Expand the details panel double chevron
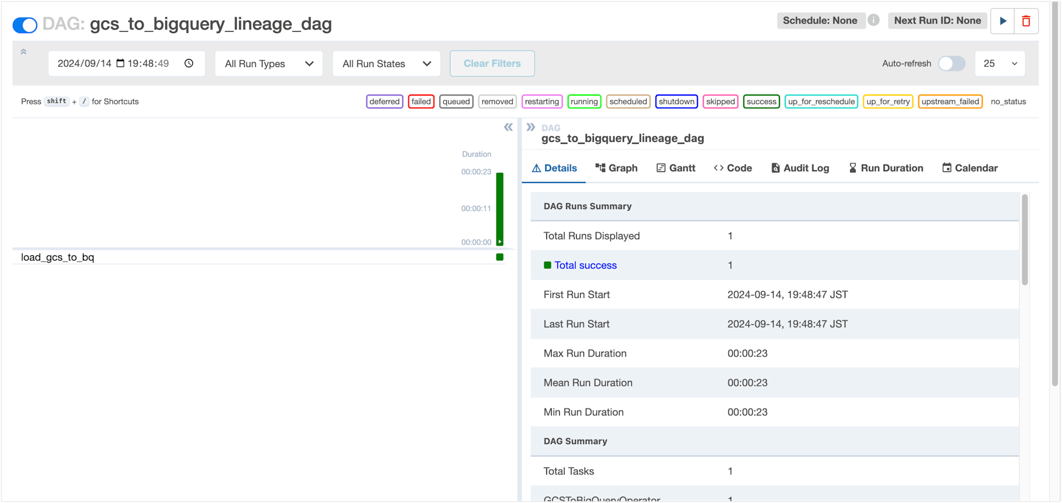 pyautogui.click(x=530, y=127)
